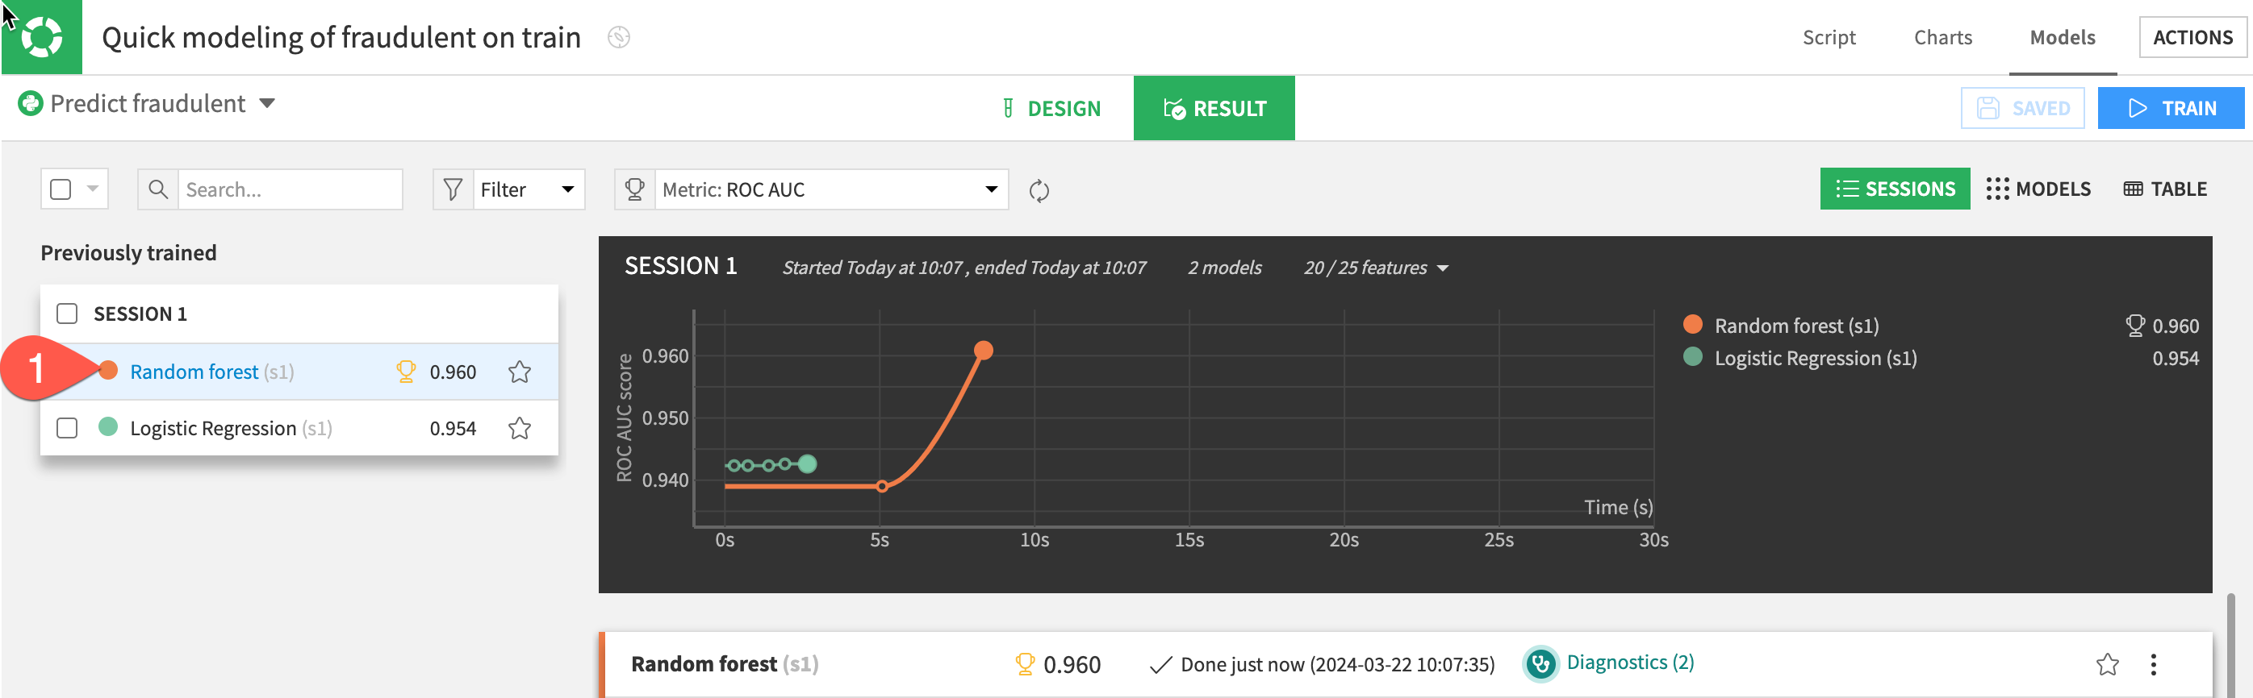Star the Random forest model in session list
The image size is (2253, 698).
(x=520, y=372)
